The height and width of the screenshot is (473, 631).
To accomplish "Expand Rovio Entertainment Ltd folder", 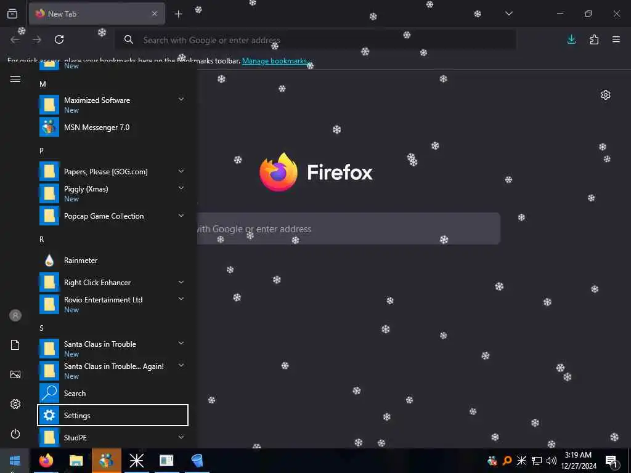I will coord(113,304).
